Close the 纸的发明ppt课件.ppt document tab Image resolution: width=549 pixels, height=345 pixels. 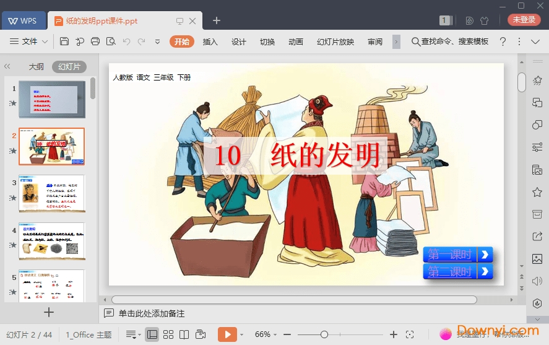(x=192, y=21)
